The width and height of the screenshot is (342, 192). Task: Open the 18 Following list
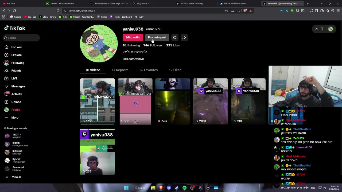[131, 45]
